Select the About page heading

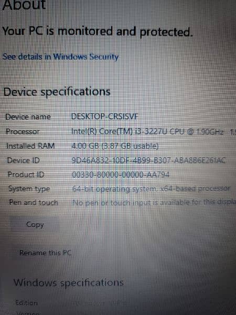point(24,5)
